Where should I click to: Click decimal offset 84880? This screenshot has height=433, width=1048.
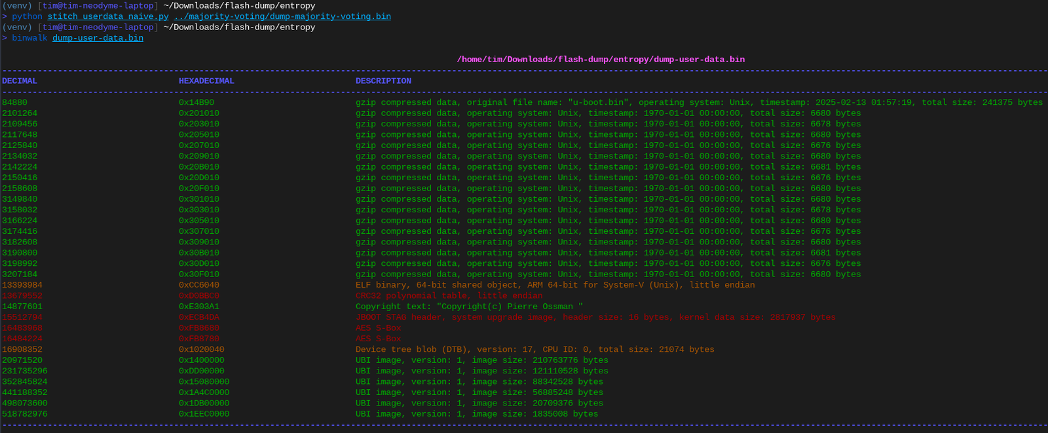point(14,102)
